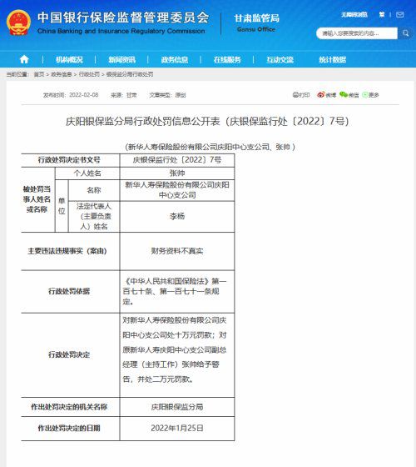Open the 机构概况 menu

click(x=70, y=59)
